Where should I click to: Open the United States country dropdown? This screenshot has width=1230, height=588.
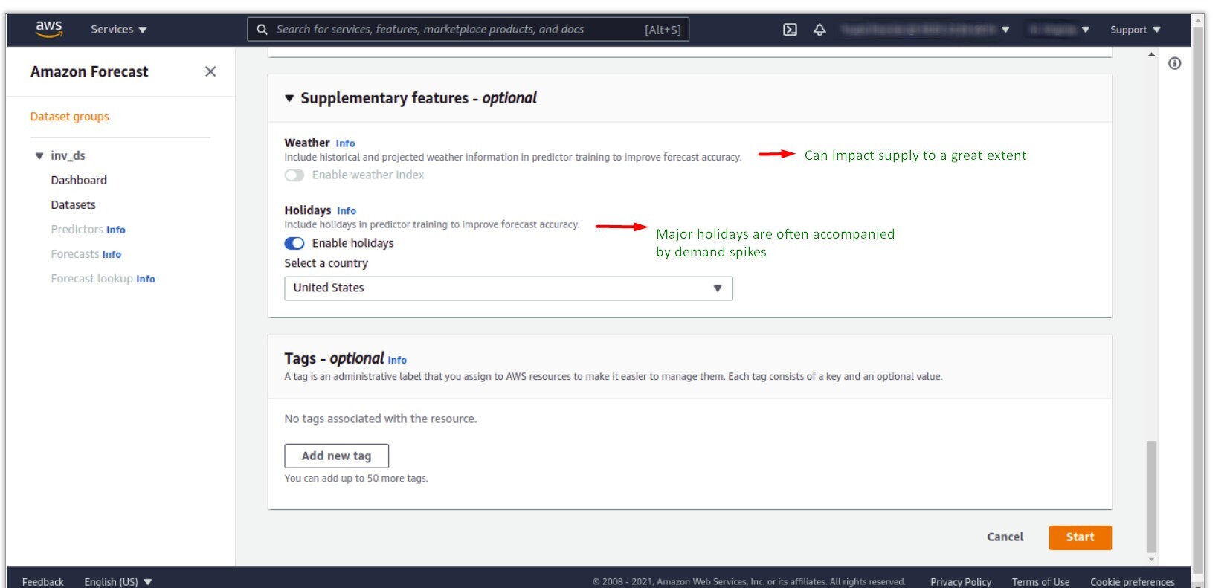point(509,288)
